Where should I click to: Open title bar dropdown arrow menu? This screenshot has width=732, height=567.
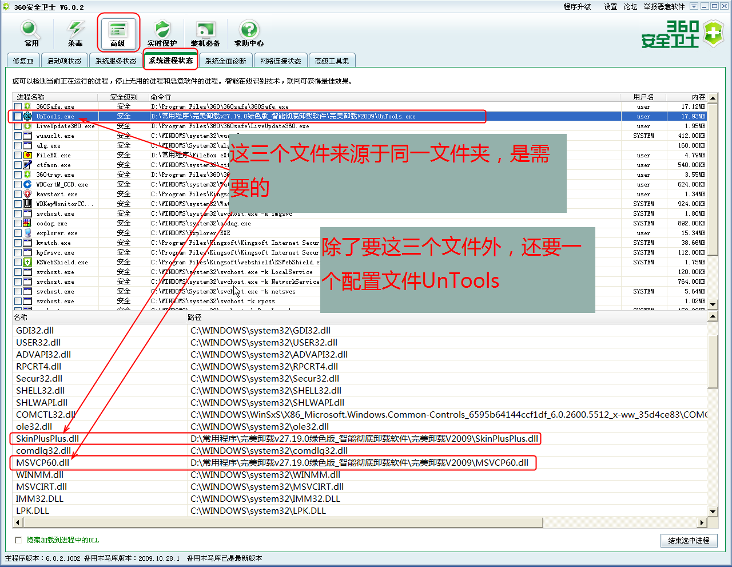pos(694,6)
